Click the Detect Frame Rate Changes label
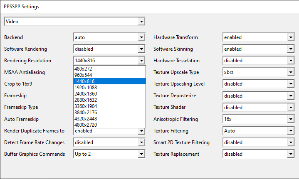Image resolution: width=299 pixels, height=179 pixels. pos(35,142)
